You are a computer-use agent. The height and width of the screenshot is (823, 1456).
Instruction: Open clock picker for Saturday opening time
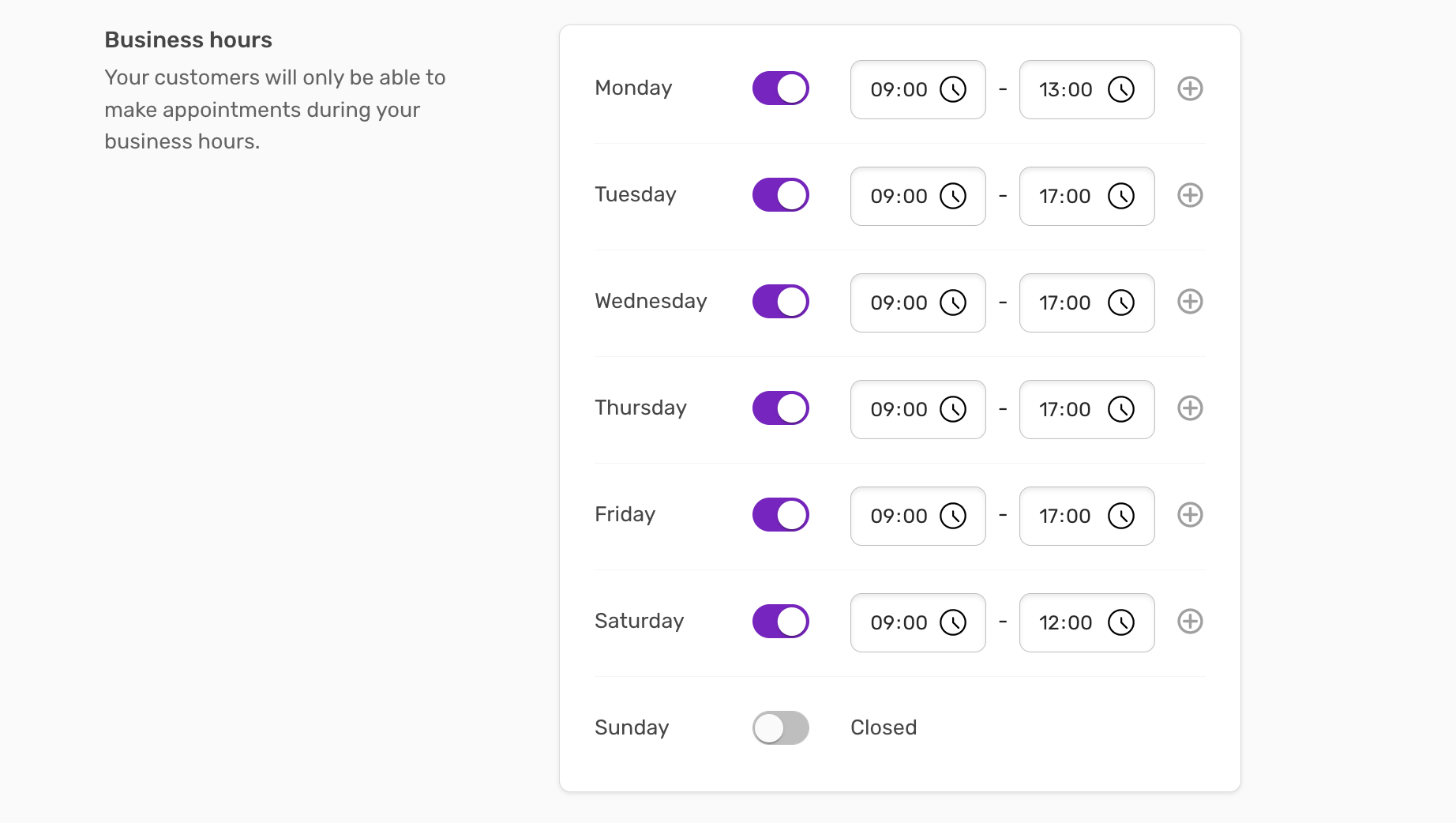[x=953, y=622]
